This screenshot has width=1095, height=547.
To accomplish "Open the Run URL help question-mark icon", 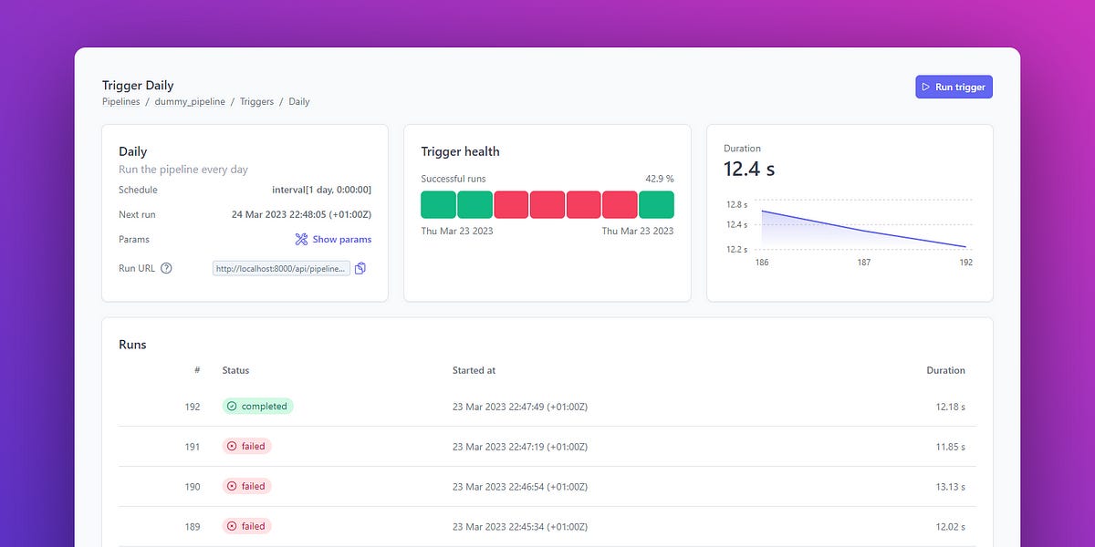I will point(167,267).
